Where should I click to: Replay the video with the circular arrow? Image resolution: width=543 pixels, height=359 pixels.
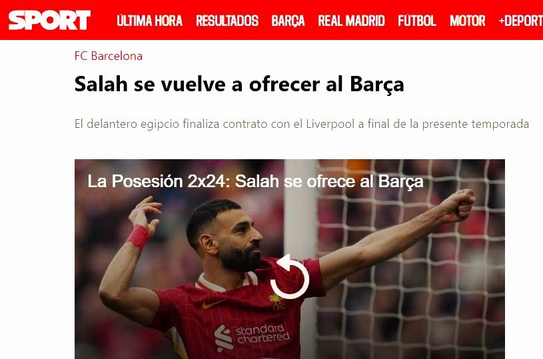coord(290,276)
